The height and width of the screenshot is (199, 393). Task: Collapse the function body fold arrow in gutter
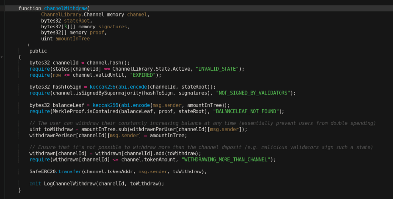(x=2, y=57)
